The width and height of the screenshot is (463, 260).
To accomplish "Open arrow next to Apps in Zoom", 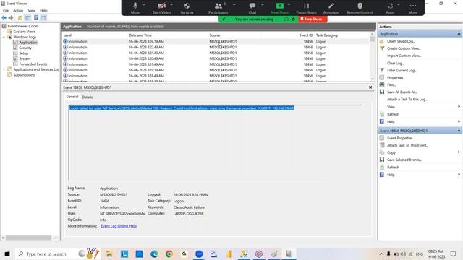I will [x=399, y=5].
